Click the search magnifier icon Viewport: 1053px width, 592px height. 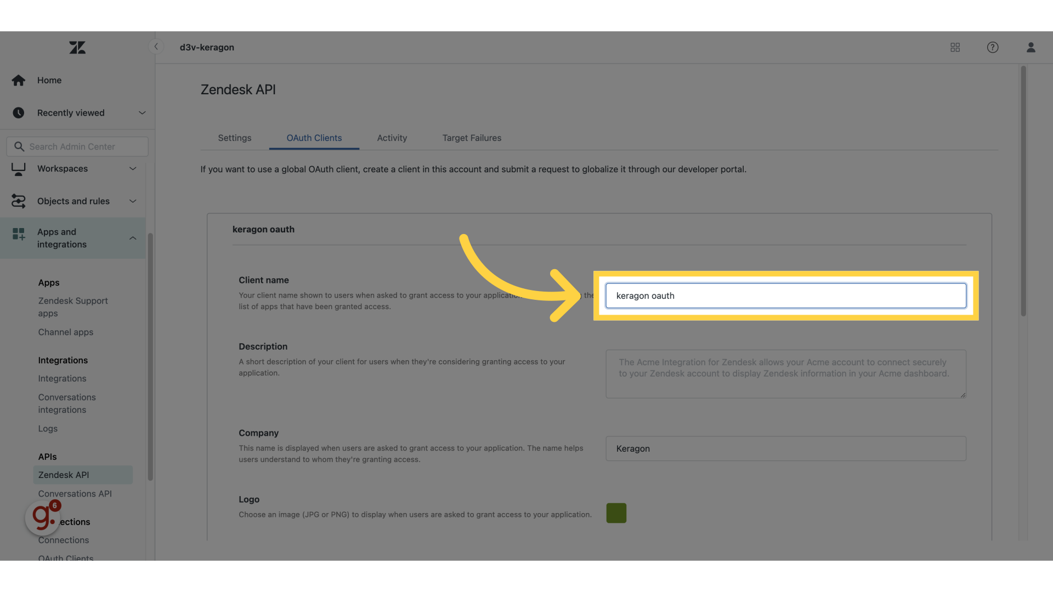tap(19, 147)
